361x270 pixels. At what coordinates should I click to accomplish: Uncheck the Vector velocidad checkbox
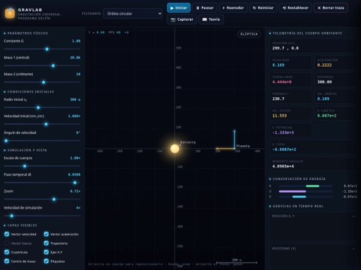7,234
